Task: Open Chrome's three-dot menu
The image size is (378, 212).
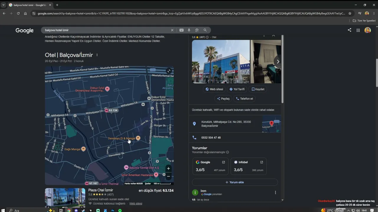Action: [374, 13]
